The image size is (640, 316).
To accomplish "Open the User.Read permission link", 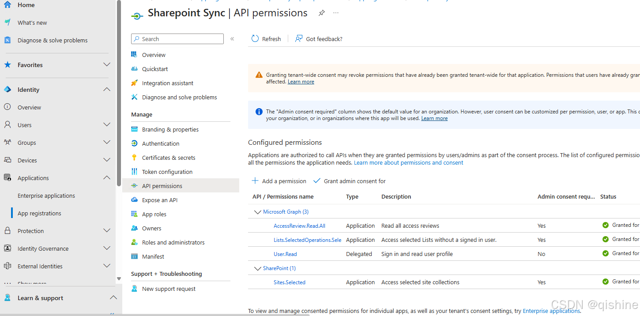I will (285, 254).
